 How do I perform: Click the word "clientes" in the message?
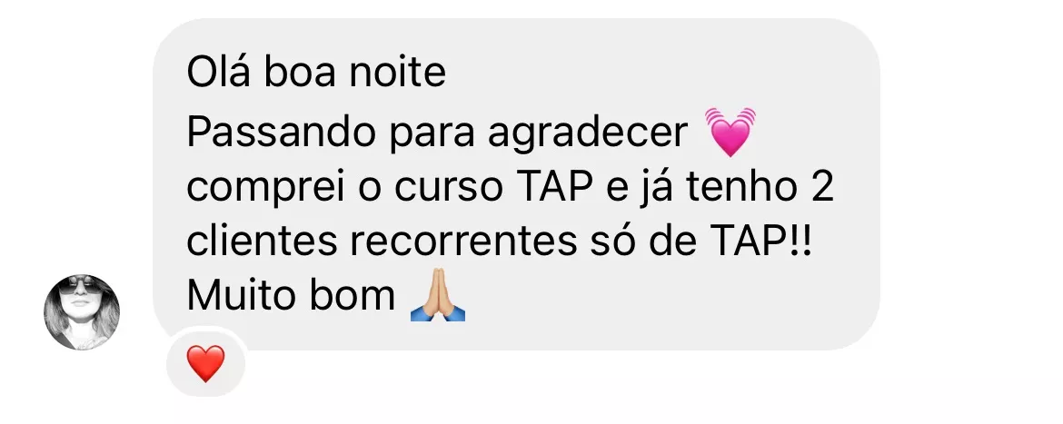pyautogui.click(x=262, y=242)
